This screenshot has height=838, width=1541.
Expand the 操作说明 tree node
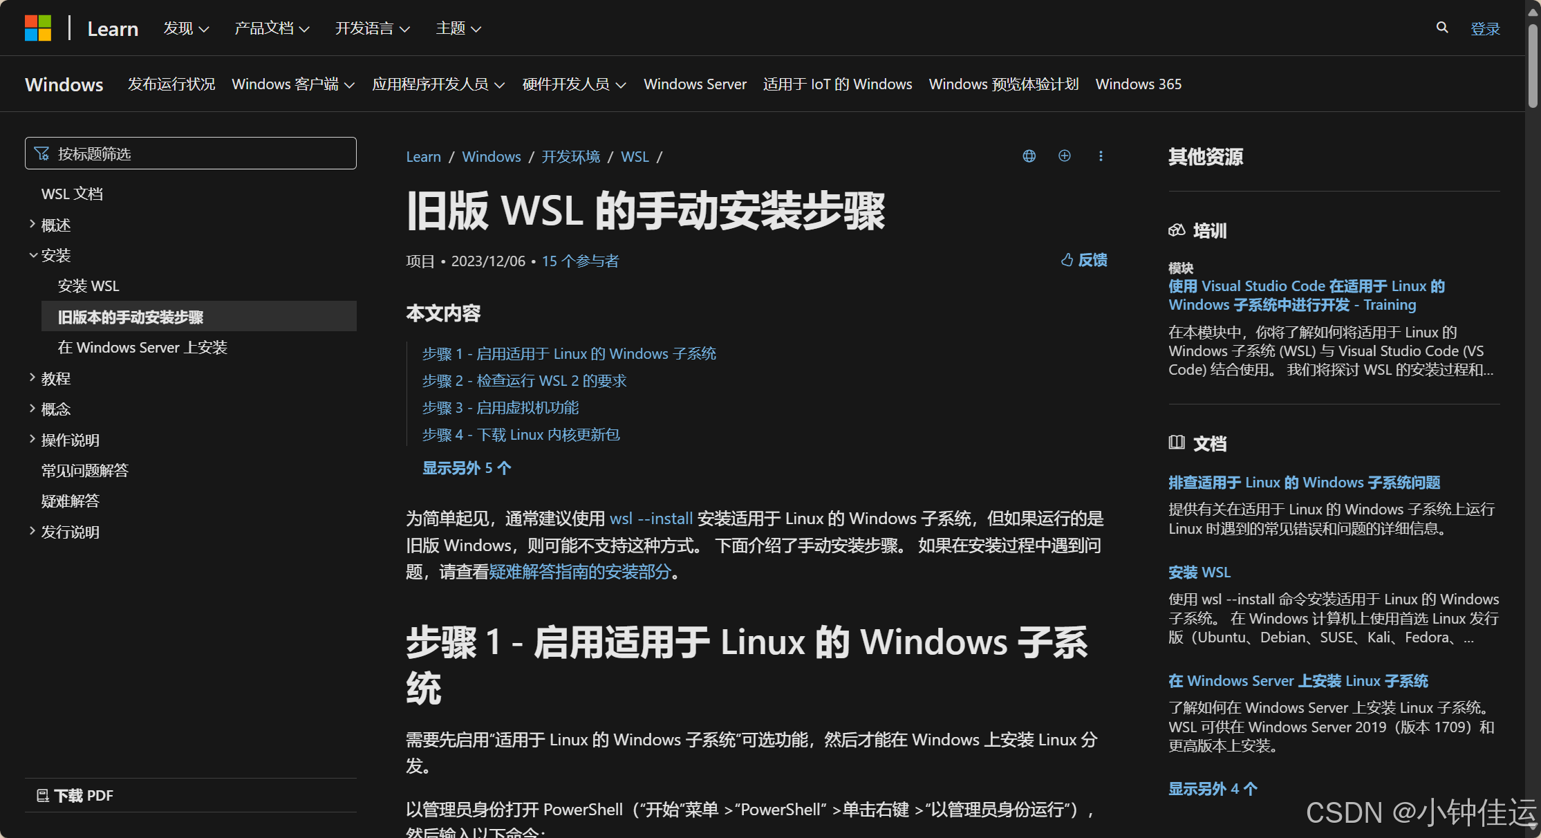click(65, 440)
